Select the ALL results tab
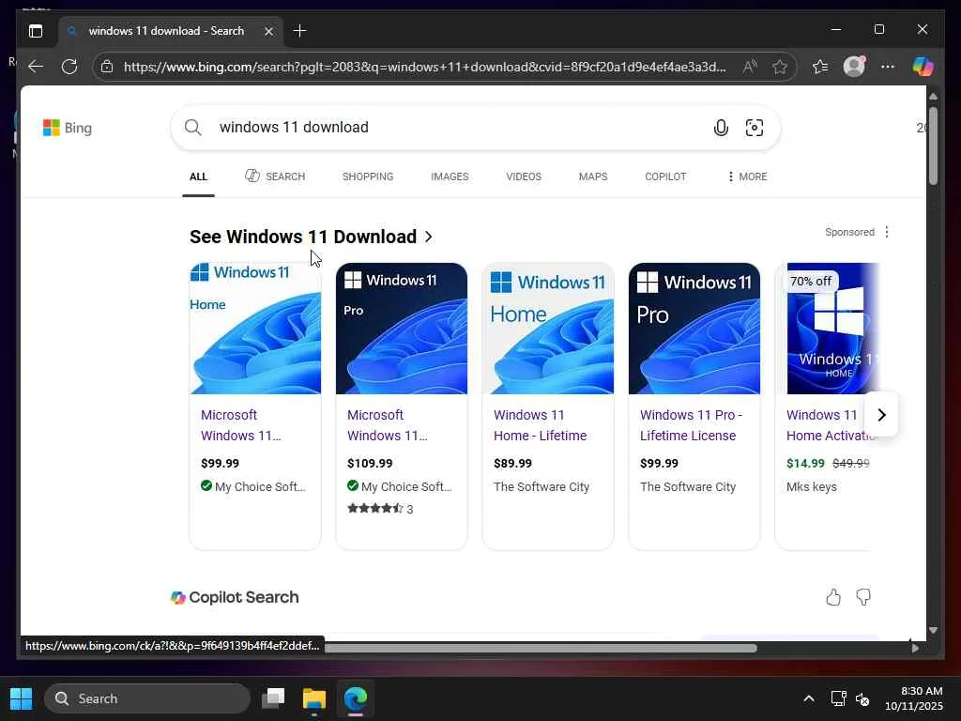This screenshot has width=961, height=721. (x=198, y=176)
